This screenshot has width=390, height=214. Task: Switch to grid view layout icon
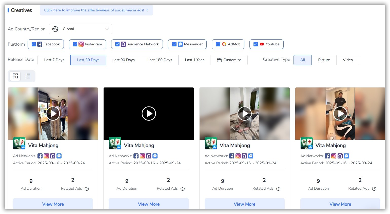pos(15,76)
